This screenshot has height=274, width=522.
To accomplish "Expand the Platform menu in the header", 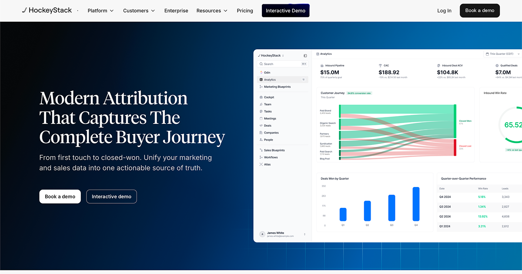I will coord(100,10).
